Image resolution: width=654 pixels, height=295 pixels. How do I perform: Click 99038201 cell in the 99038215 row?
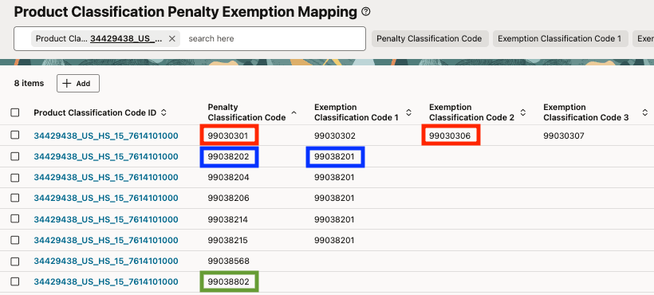pos(334,240)
